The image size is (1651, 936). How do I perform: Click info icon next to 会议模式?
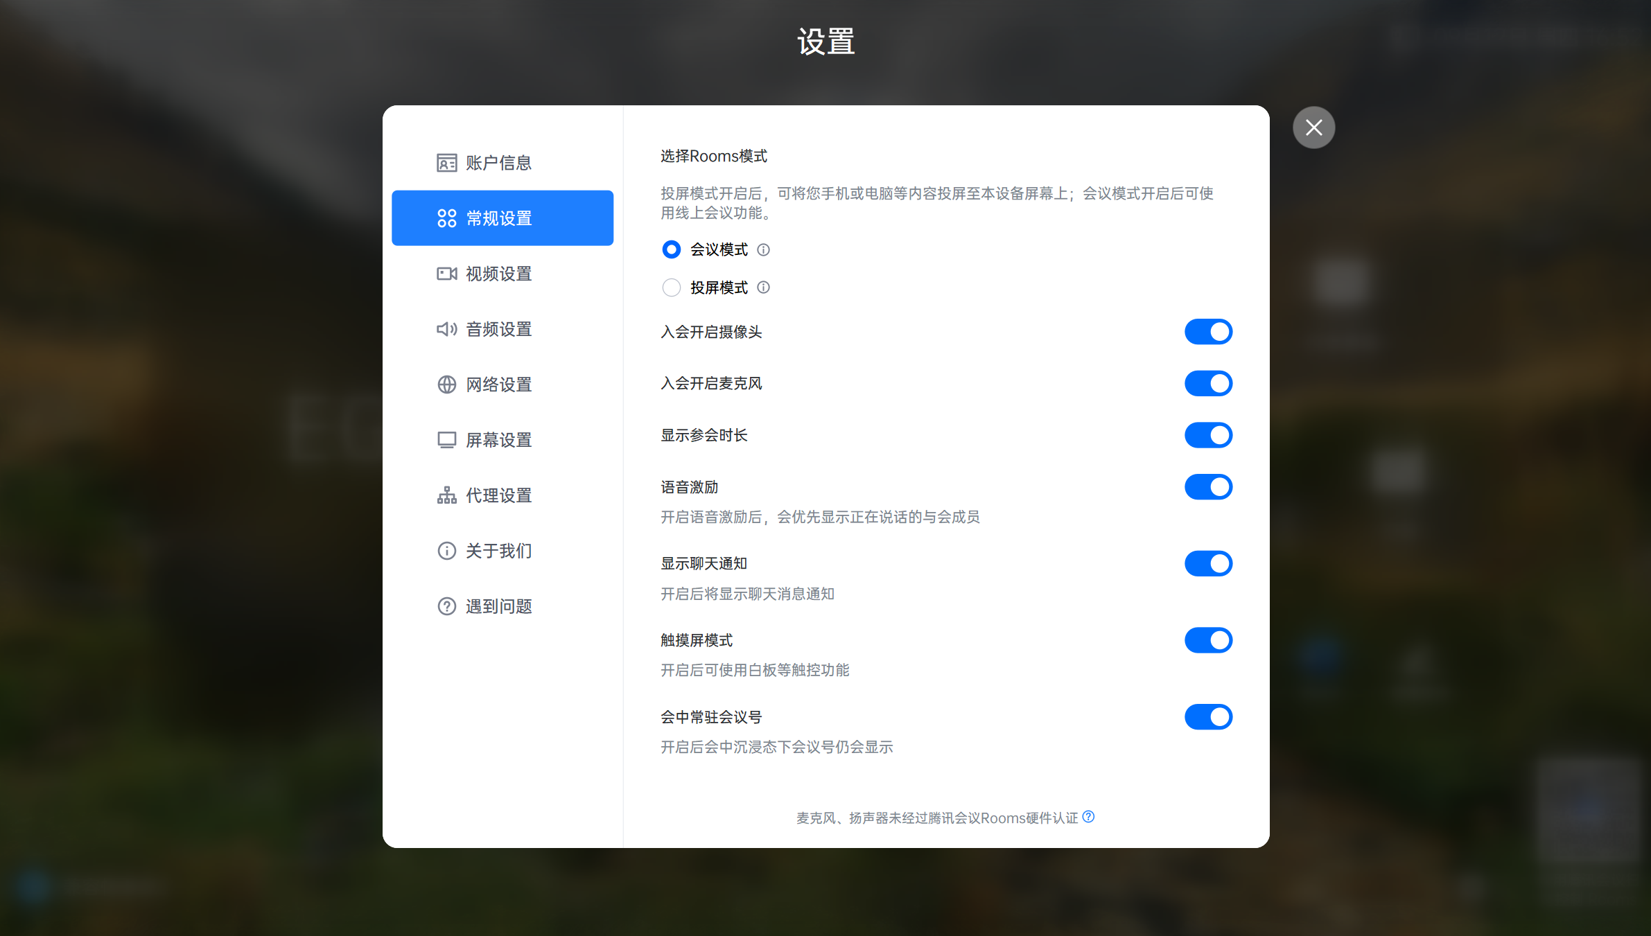tap(763, 249)
